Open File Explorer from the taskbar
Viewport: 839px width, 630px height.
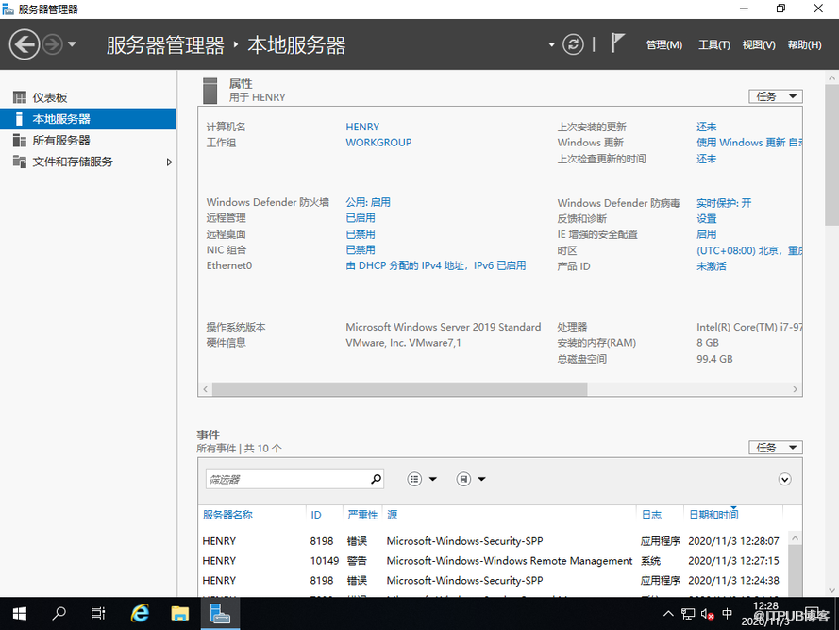click(181, 613)
